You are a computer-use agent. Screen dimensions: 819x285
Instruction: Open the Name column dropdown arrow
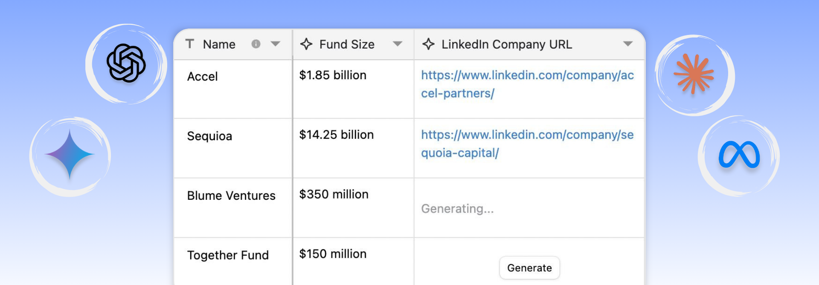pyautogui.click(x=276, y=44)
